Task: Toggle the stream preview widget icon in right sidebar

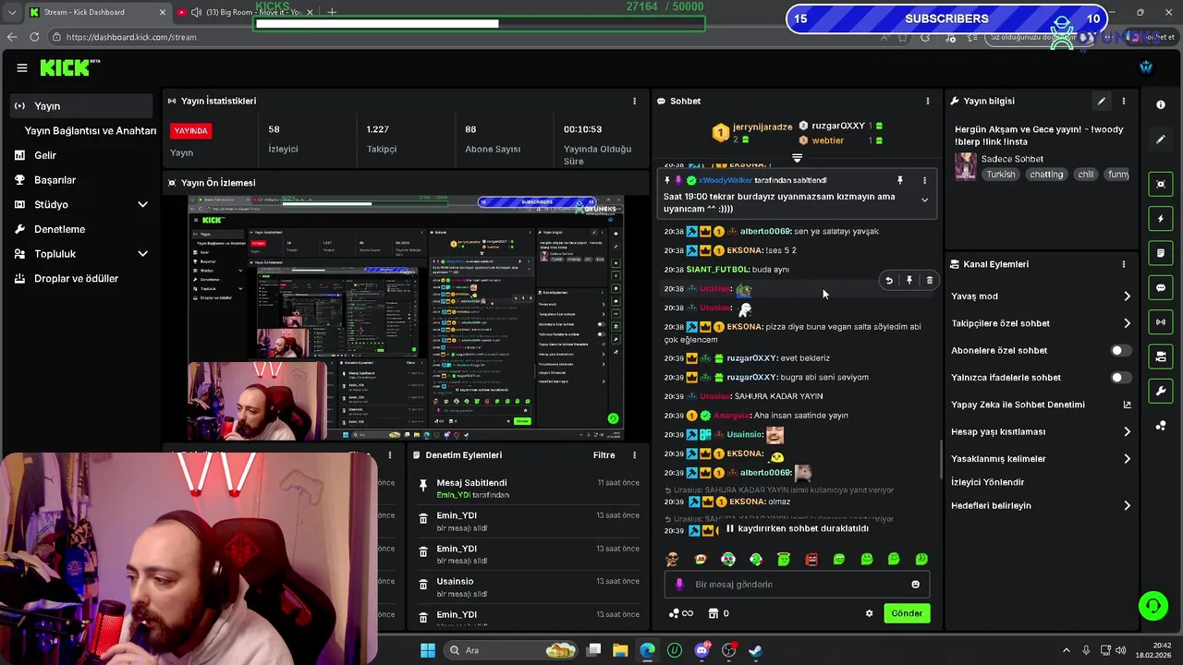Action: click(1161, 184)
